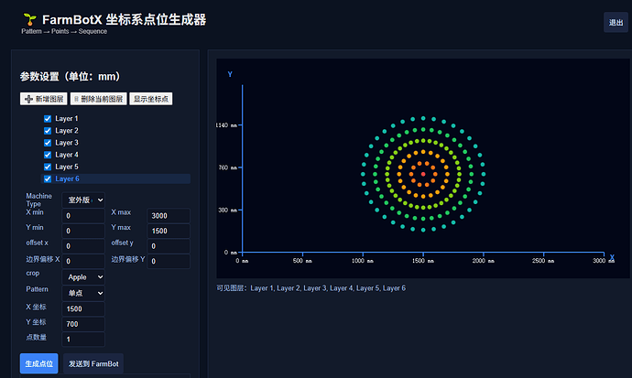This screenshot has width=632, height=378.
Task: Expand the Pattern dropdown
Action: coord(86,292)
